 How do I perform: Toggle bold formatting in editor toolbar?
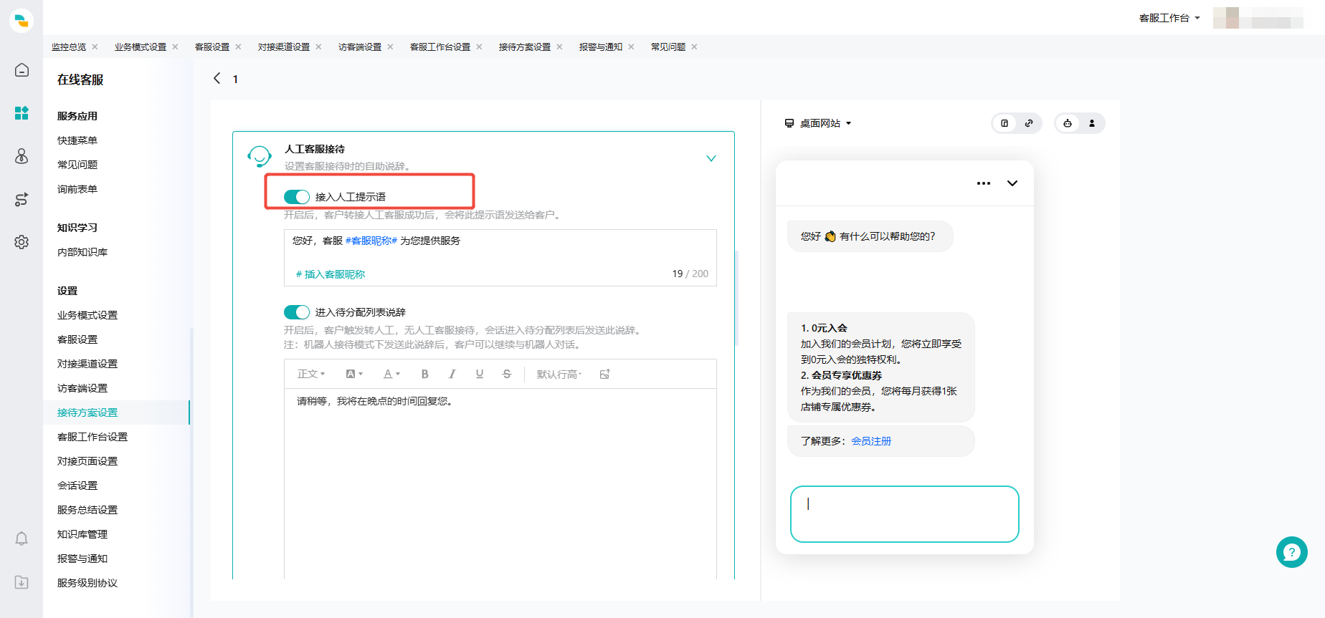[x=424, y=374]
